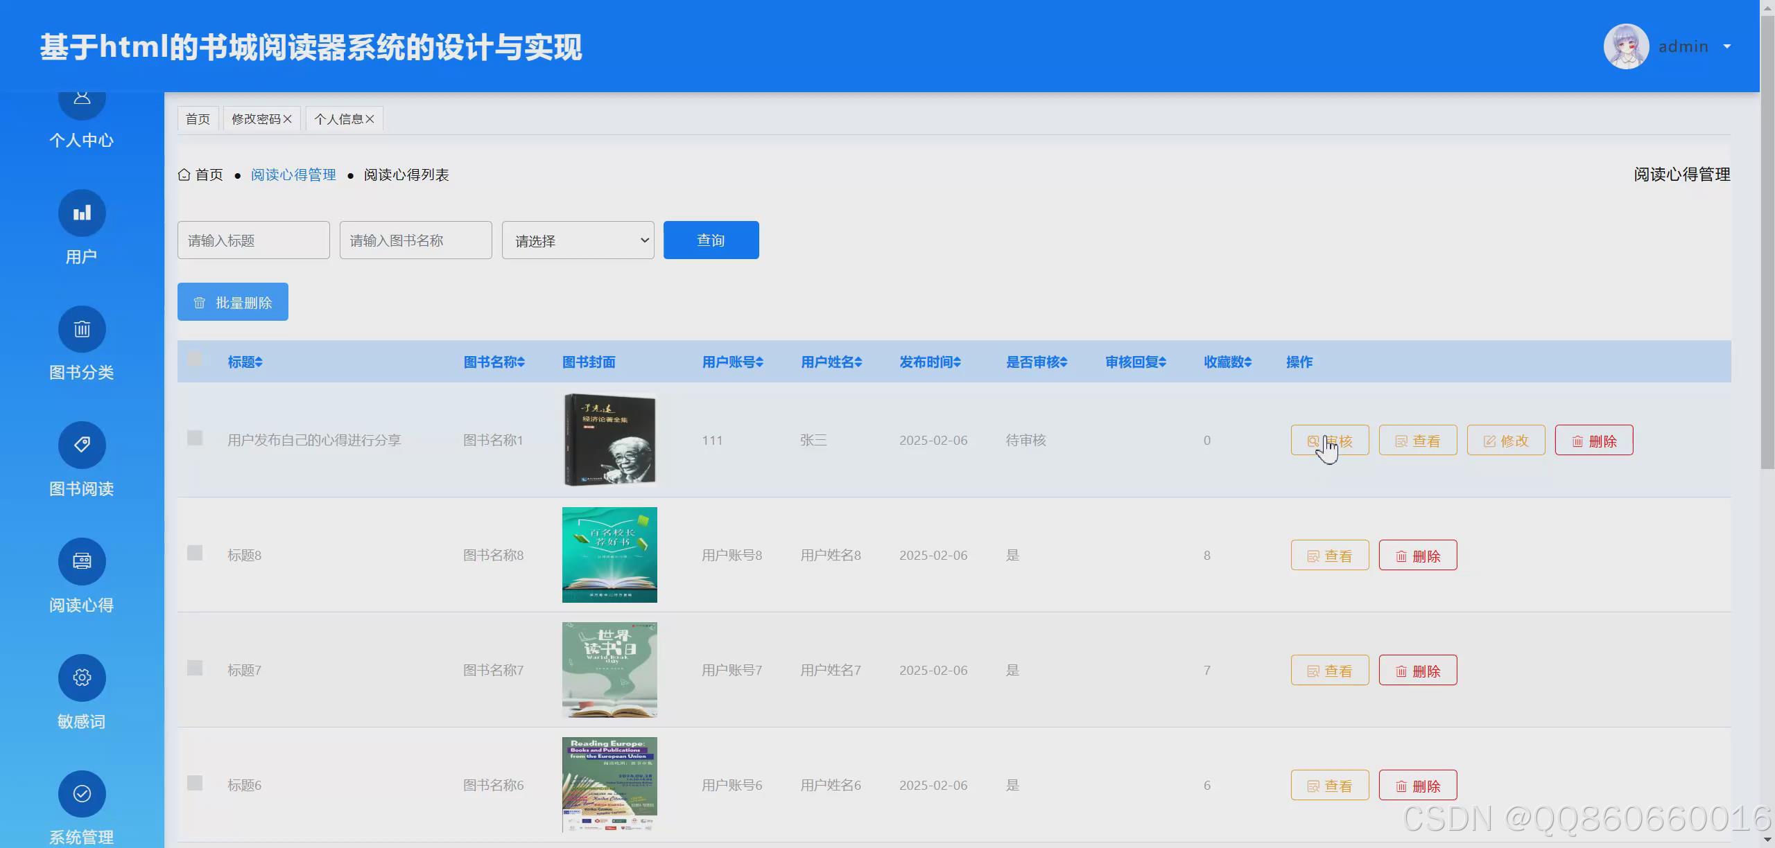The image size is (1775, 848).
Task: View details of 标题8 row
Action: 1330,556
